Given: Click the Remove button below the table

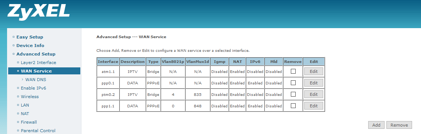Looking at the screenshot, I should 399,125.
